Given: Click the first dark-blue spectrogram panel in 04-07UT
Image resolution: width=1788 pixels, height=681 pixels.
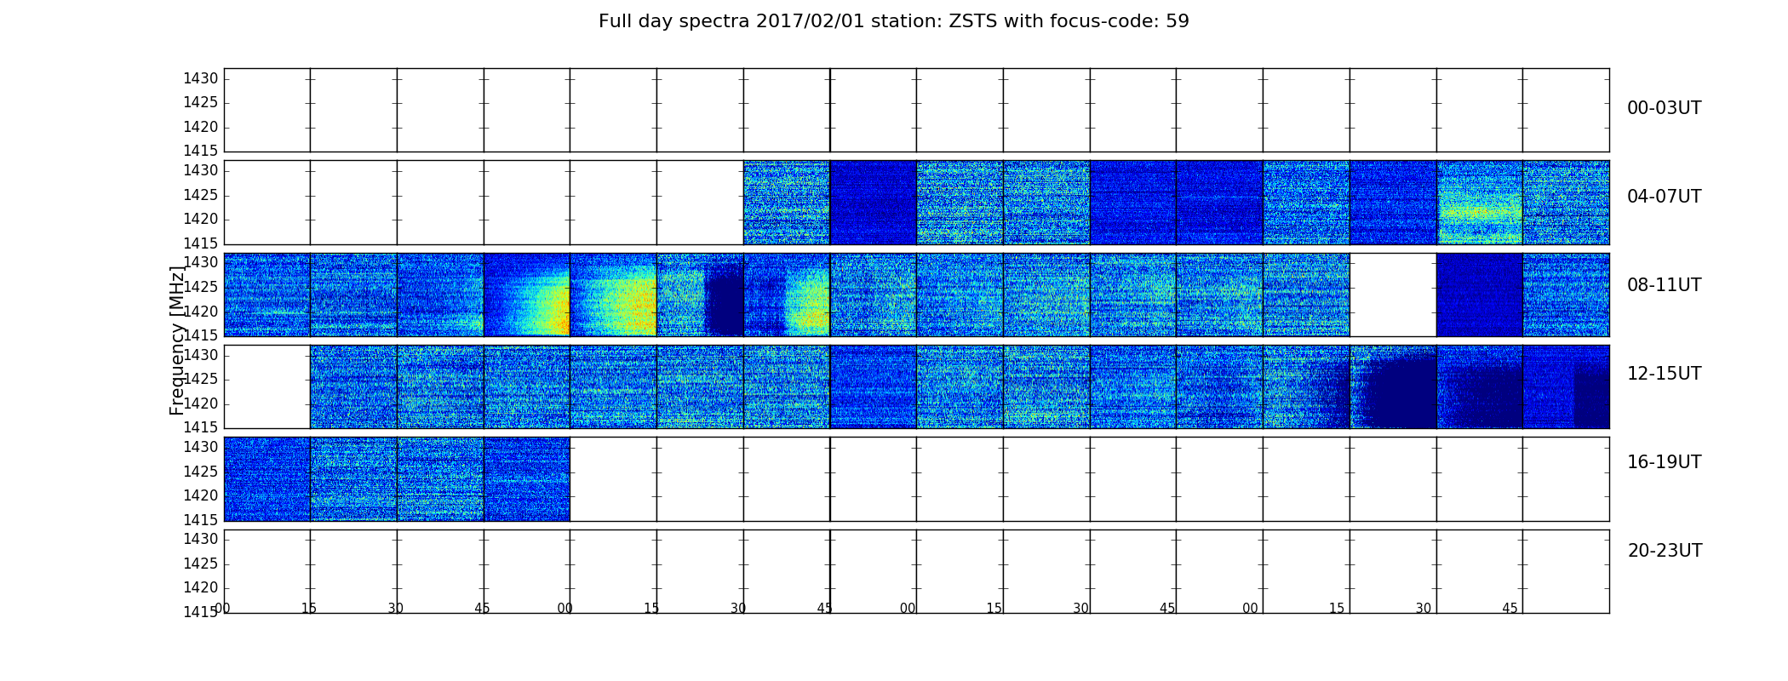Looking at the screenshot, I should coord(874,203).
